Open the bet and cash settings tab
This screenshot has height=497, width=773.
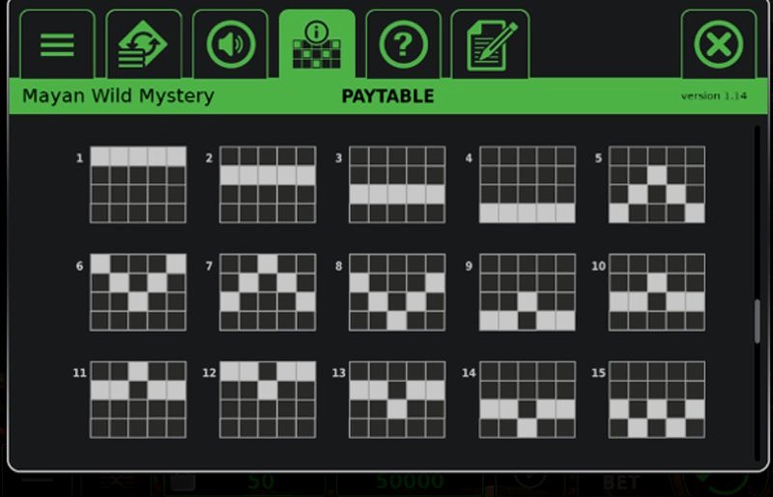tap(143, 44)
